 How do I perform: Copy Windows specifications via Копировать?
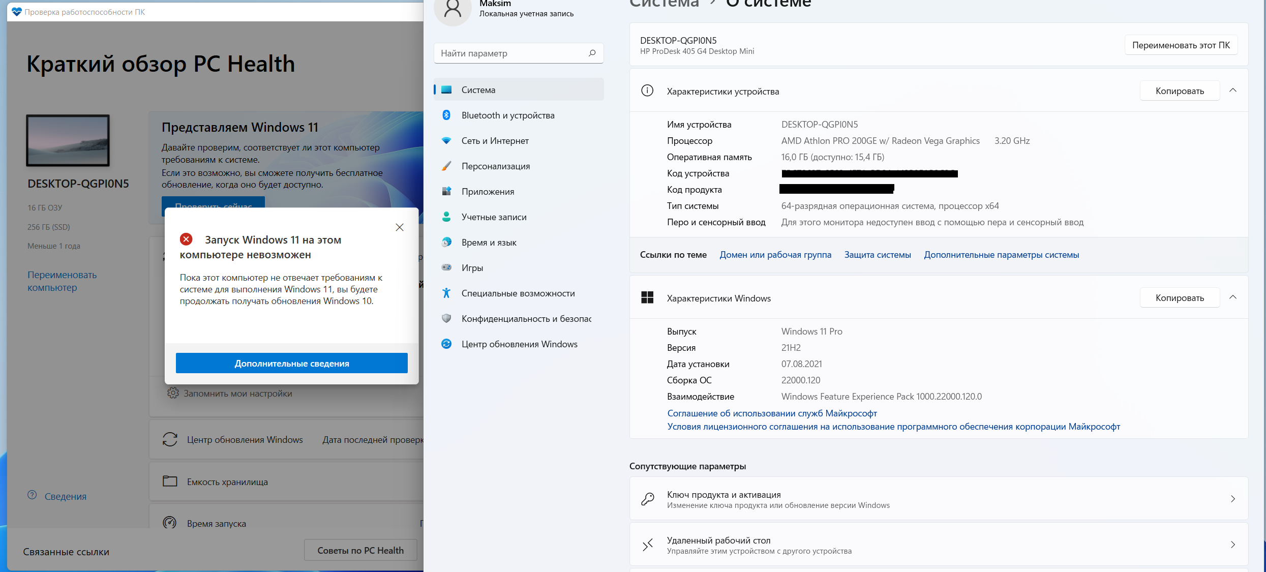[1180, 297]
